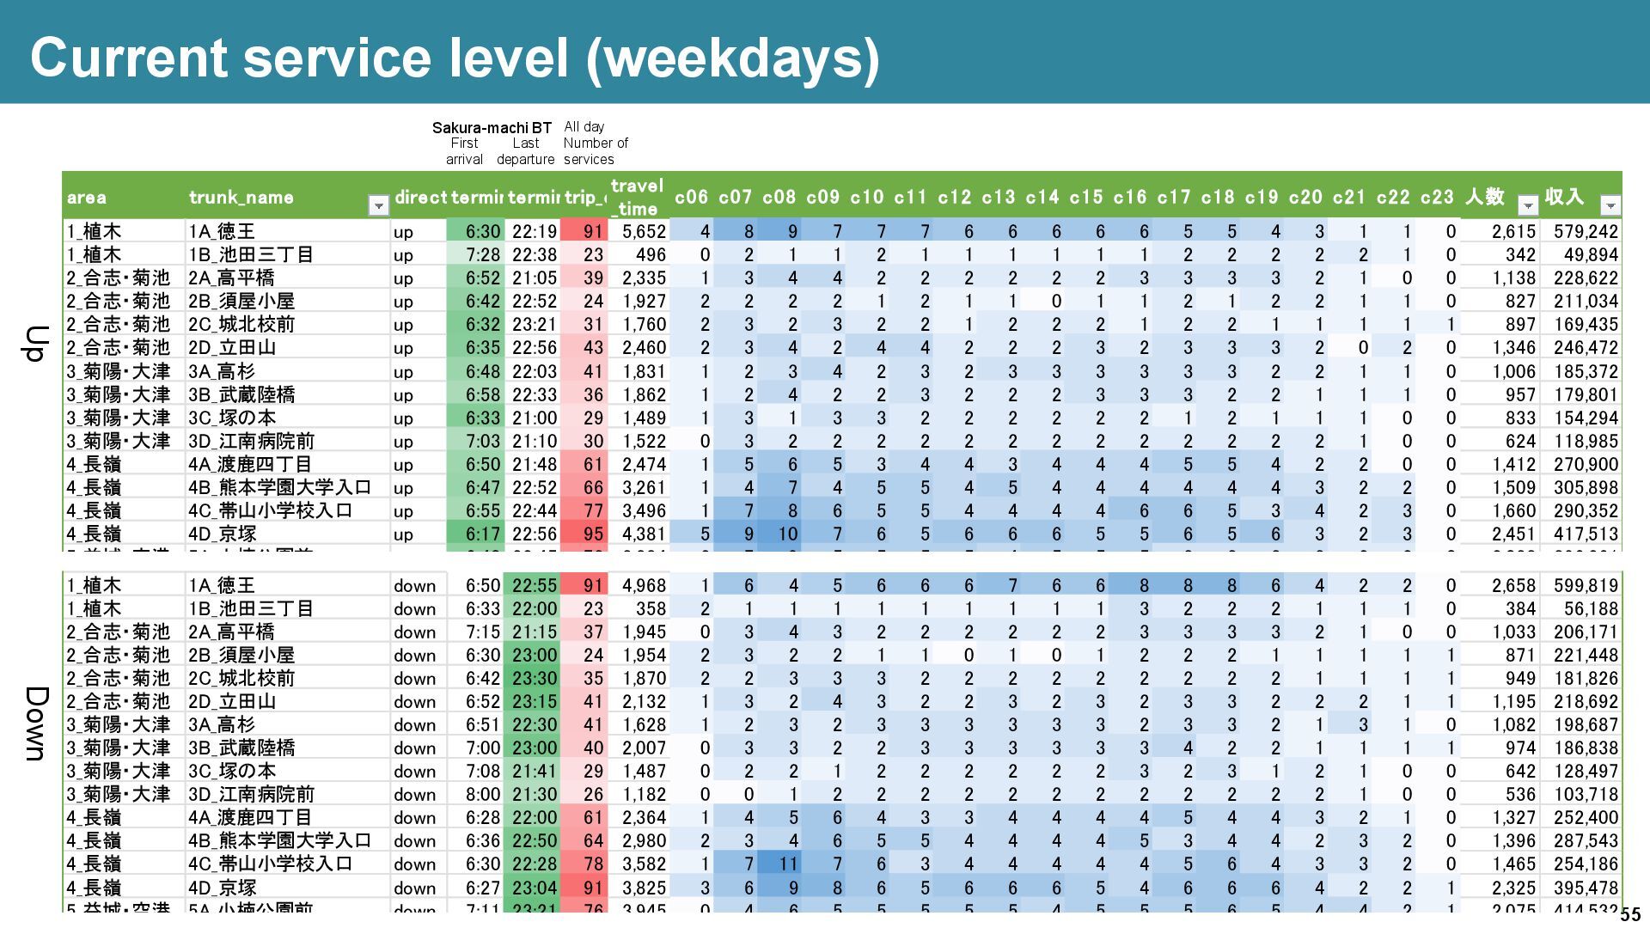Click the Down section 2C_城北校前 cell
1650x928 pixels.
[x=241, y=678]
